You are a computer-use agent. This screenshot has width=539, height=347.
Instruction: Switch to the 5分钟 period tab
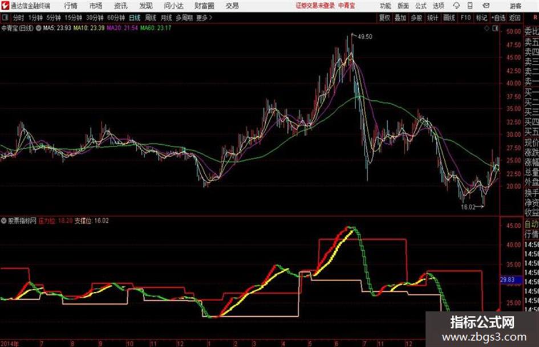tap(53, 18)
